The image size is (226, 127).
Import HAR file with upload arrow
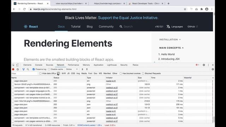82,69
